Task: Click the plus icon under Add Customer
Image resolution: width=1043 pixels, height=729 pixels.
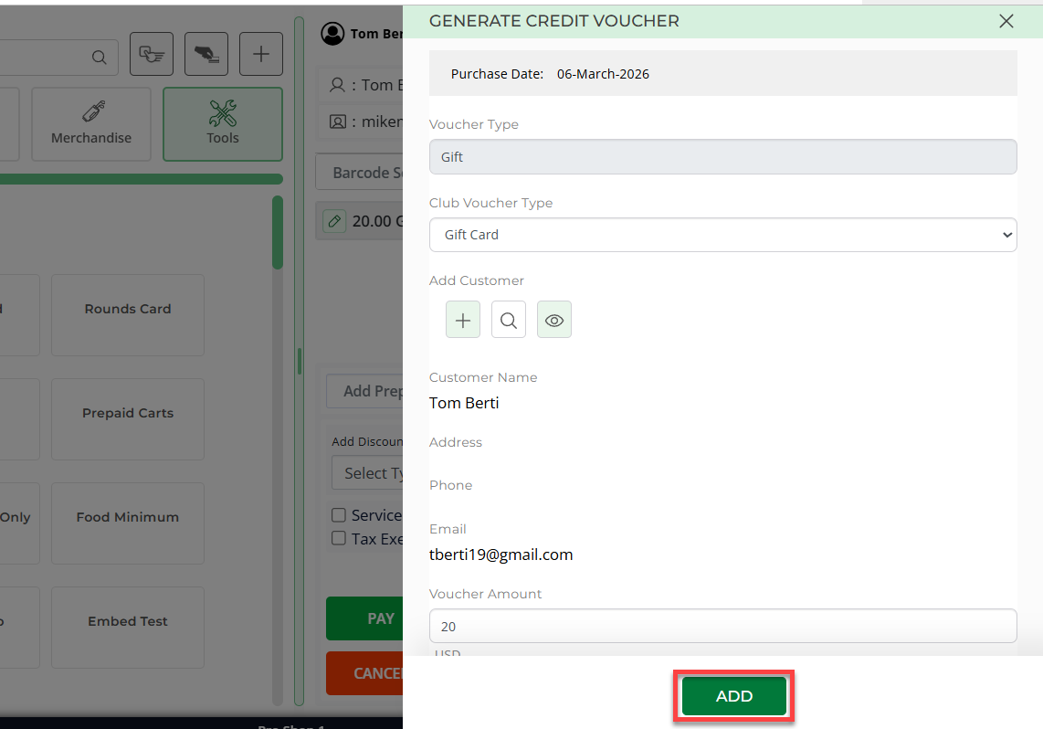Action: pos(463,321)
